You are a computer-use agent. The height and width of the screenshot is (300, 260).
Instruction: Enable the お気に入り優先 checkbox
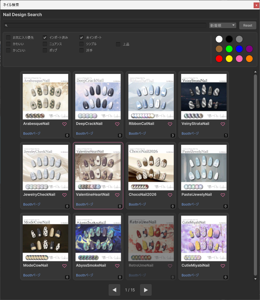pos(8,38)
